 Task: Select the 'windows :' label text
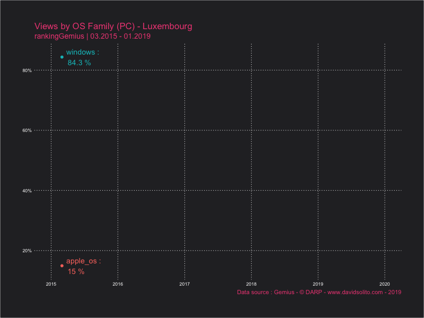(x=83, y=52)
